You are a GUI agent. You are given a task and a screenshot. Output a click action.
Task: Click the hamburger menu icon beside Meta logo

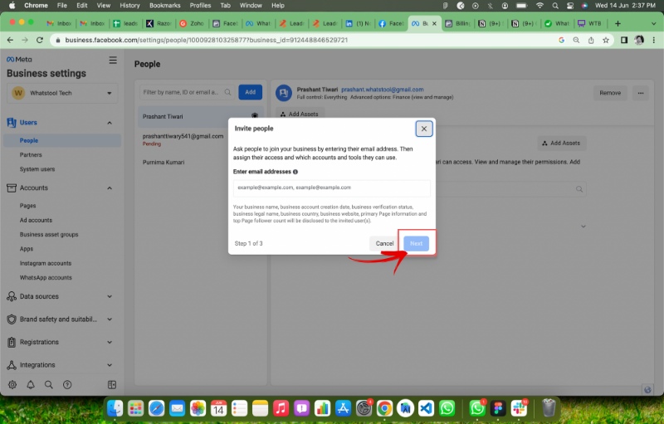[113, 61]
